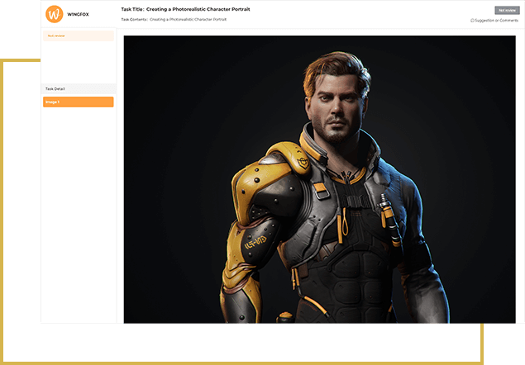Select the orange Image 1 entry in sidebar
The height and width of the screenshot is (365, 525).
(79, 102)
